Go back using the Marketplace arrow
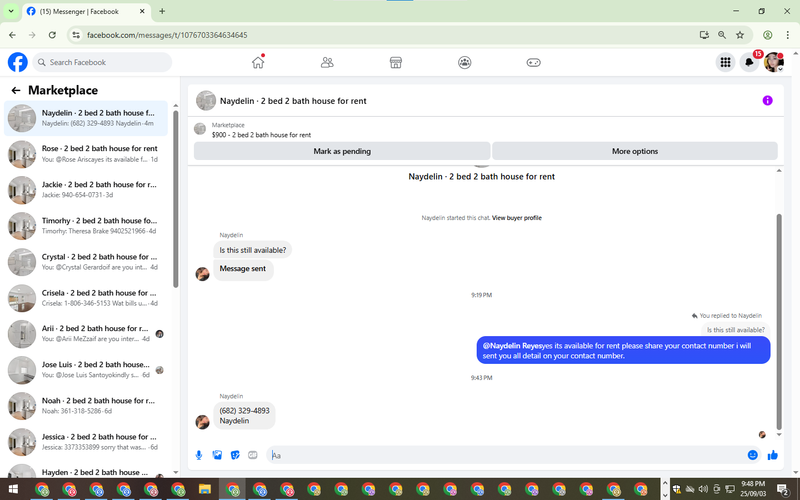800x500 pixels. (x=16, y=91)
